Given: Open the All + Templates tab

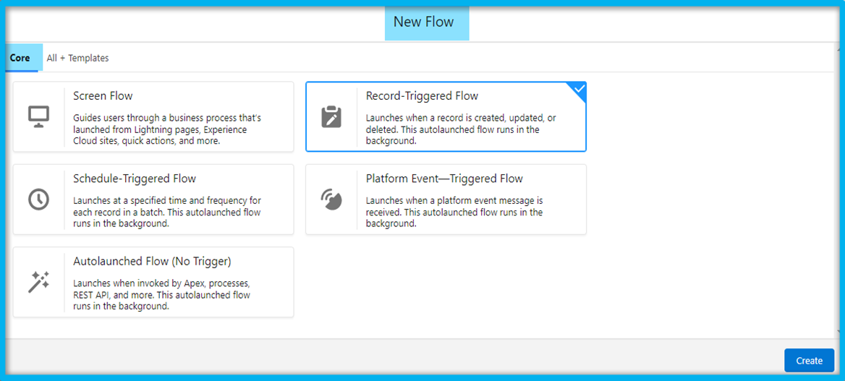Looking at the screenshot, I should 77,58.
